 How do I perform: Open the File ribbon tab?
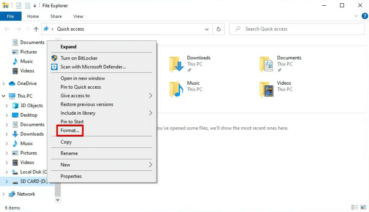tap(11, 16)
